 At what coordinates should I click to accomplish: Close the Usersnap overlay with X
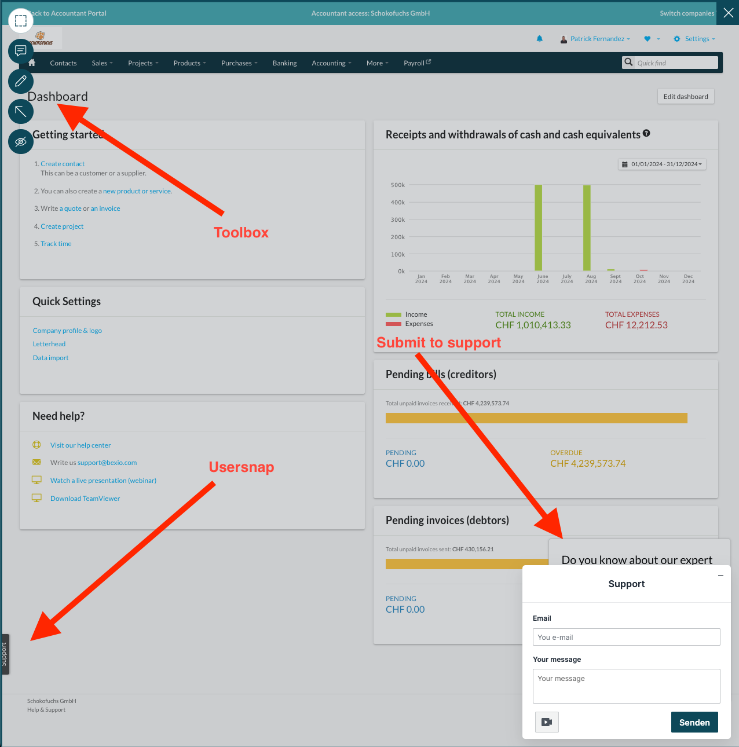point(728,13)
